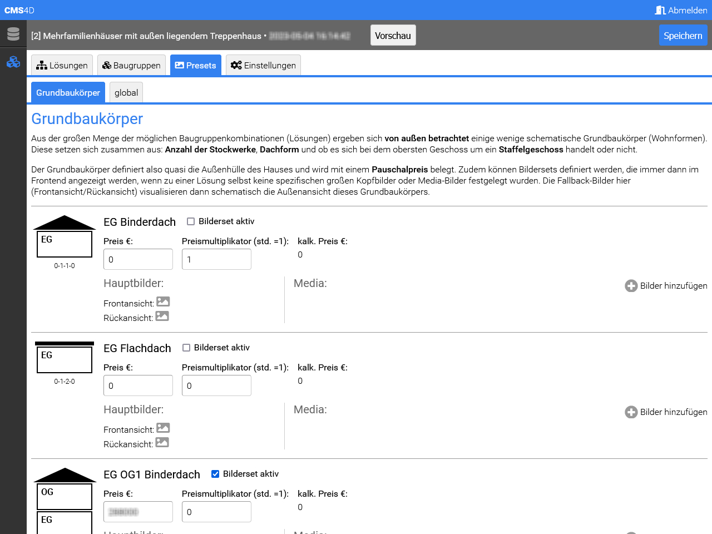This screenshot has width=712, height=534.
Task: Click the EG Binderdach Frontansicht image icon
Action: (x=163, y=301)
